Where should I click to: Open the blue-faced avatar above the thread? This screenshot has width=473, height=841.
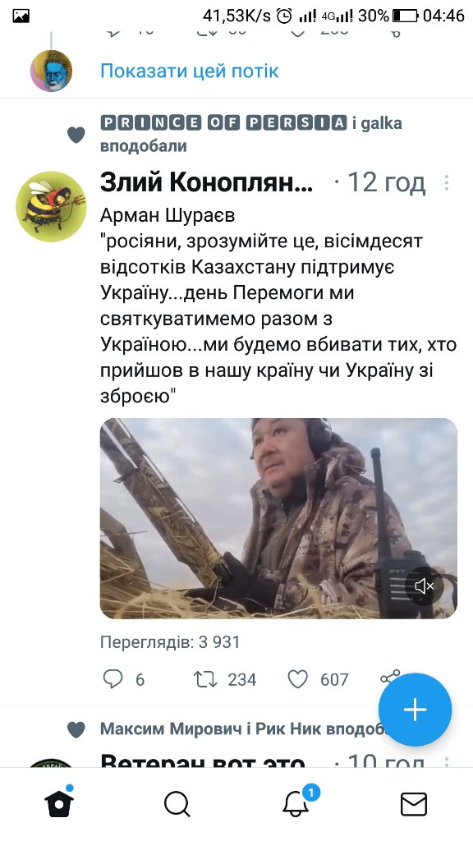click(x=51, y=71)
